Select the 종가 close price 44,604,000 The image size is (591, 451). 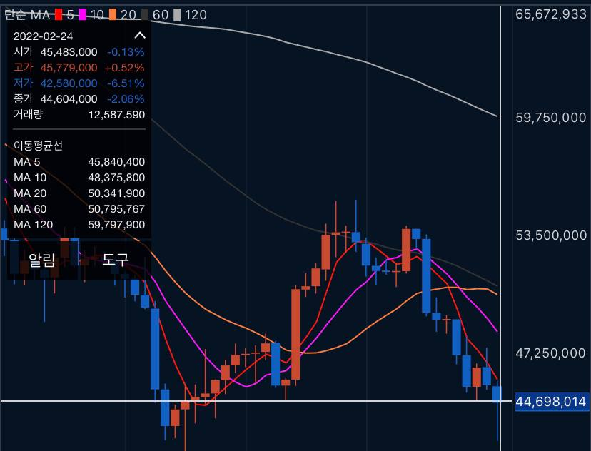(69, 99)
